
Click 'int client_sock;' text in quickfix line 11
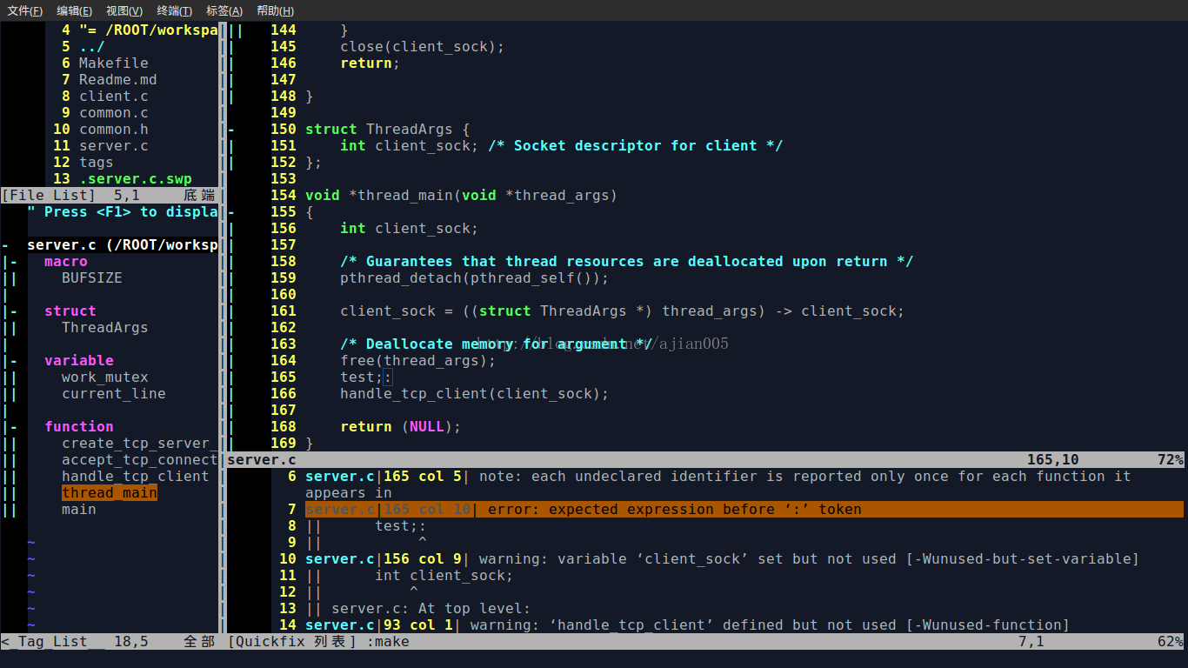[x=444, y=576]
